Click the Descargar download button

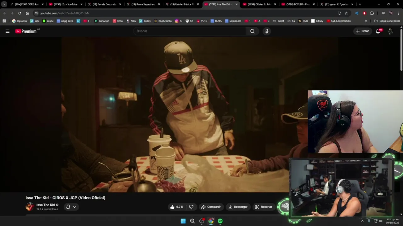[x=238, y=207]
